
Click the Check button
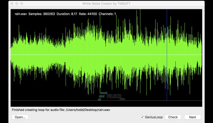point(173,117)
